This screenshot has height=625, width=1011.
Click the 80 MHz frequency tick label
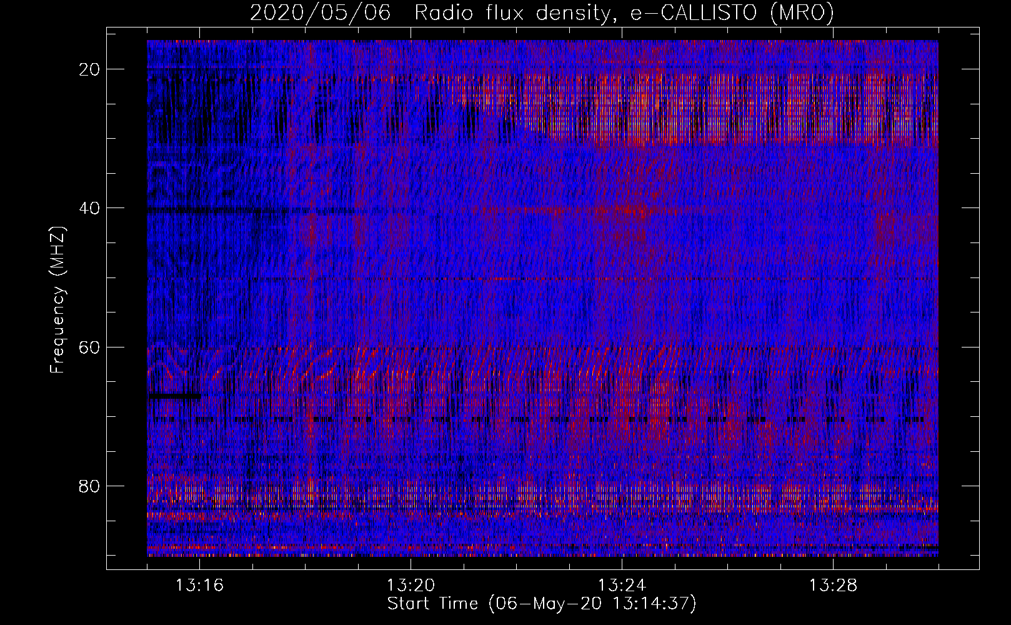pos(89,486)
